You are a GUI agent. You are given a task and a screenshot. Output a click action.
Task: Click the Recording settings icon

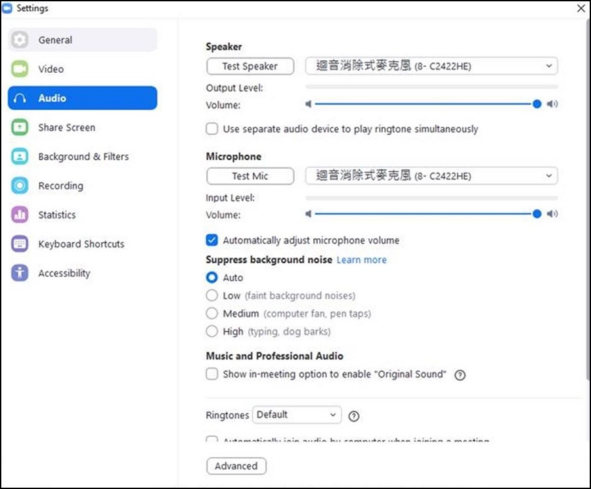click(20, 186)
